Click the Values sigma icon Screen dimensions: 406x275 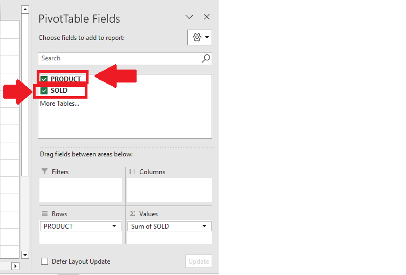(133, 214)
